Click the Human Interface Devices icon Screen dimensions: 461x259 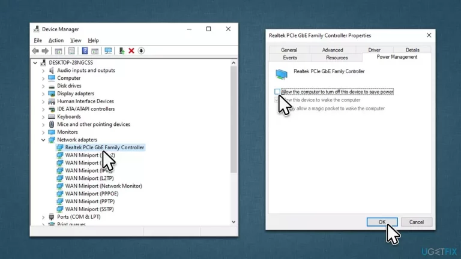click(52, 101)
